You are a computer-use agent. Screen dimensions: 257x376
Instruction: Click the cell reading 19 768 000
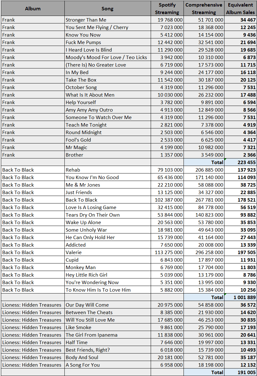pyautogui.click(x=167, y=20)
